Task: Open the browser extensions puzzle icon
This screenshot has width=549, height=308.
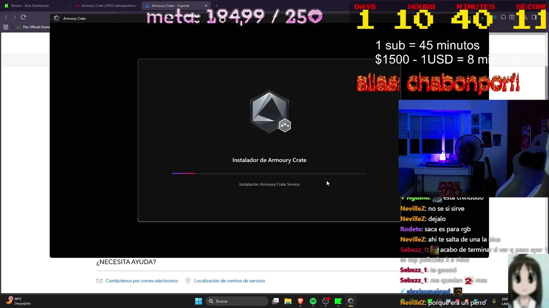Action: [503, 17]
